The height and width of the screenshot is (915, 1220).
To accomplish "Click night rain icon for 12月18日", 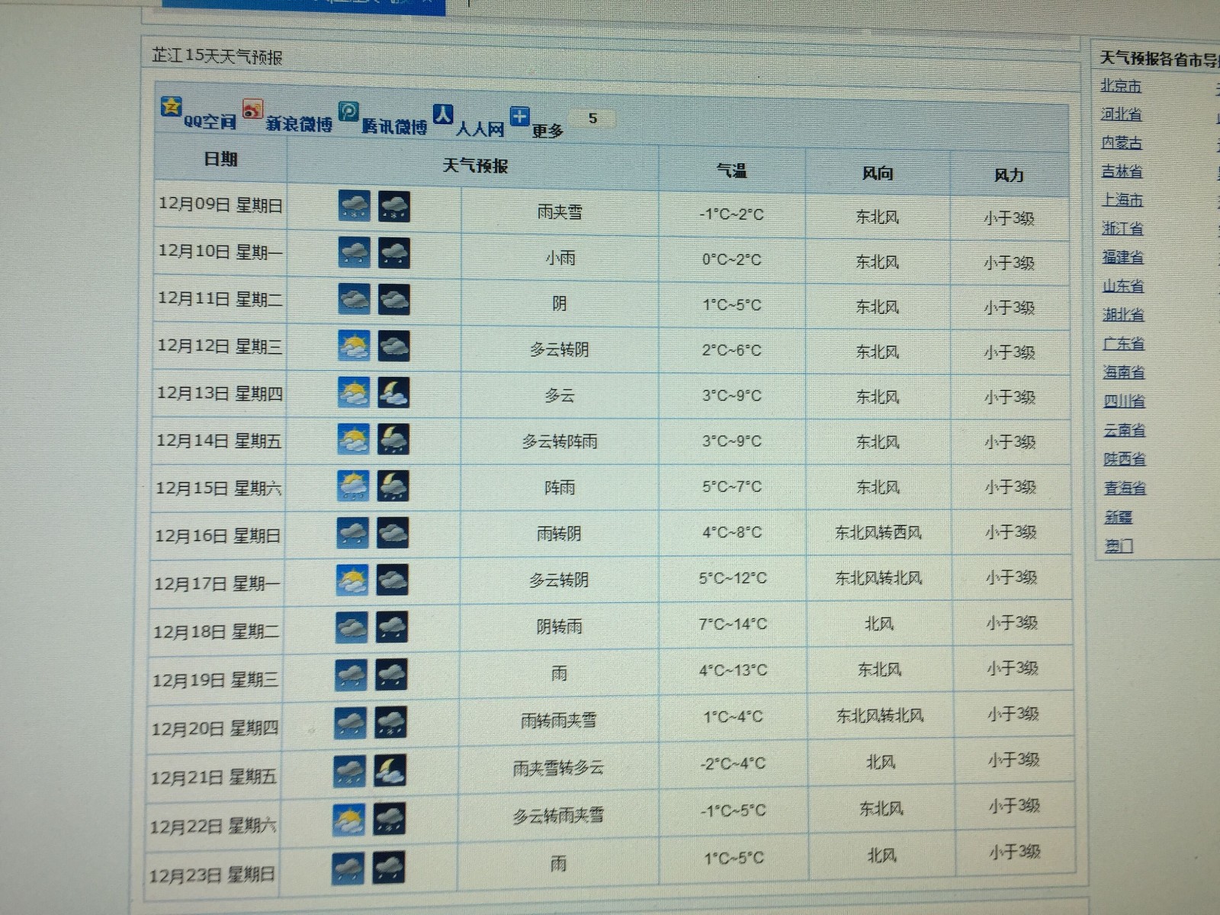I will [392, 628].
